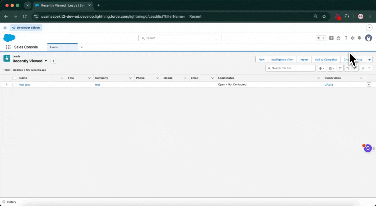Open the browser Extensions puzzle icon
Image resolution: width=376 pixels, height=206 pixels.
coord(346,17)
